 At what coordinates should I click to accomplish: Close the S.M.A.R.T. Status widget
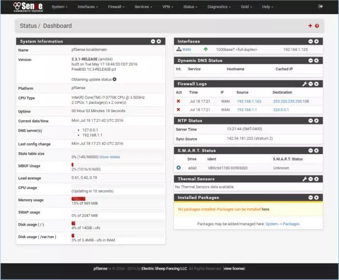316,150
